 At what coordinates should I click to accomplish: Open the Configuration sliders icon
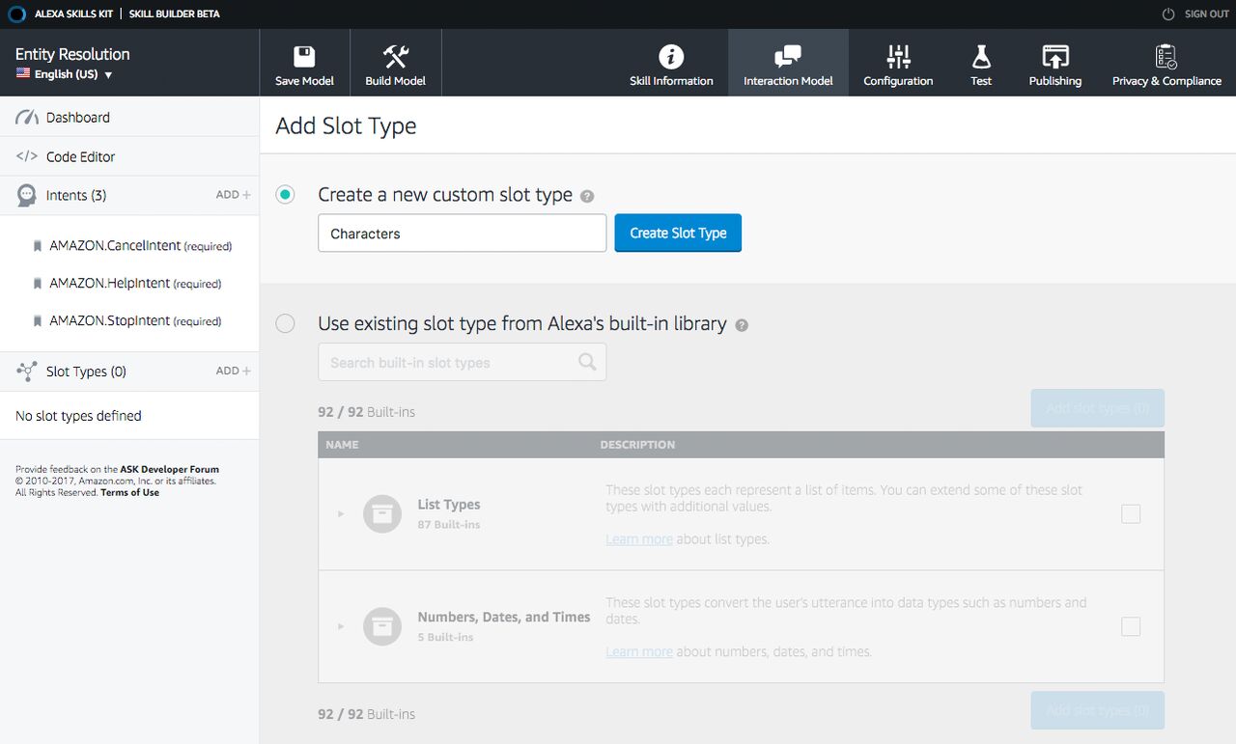pyautogui.click(x=898, y=56)
